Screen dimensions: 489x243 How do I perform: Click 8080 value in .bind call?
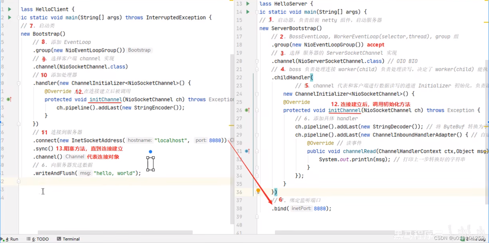[320, 209]
